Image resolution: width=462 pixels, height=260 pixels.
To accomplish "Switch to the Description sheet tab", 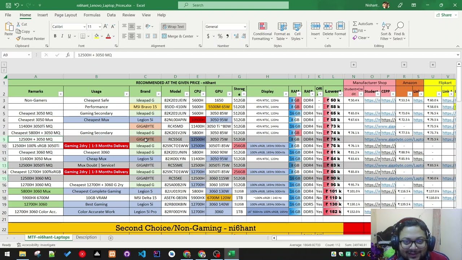I will click(86, 237).
